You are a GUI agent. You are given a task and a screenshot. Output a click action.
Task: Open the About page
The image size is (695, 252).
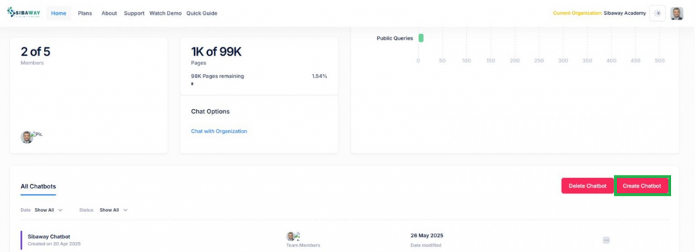[x=109, y=14]
